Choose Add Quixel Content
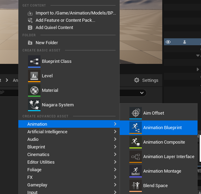This screenshot has height=194, width=201. pyautogui.click(x=69, y=28)
